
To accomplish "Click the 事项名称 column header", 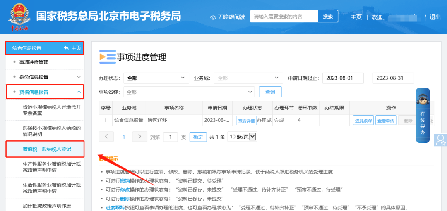I will click(174, 108).
